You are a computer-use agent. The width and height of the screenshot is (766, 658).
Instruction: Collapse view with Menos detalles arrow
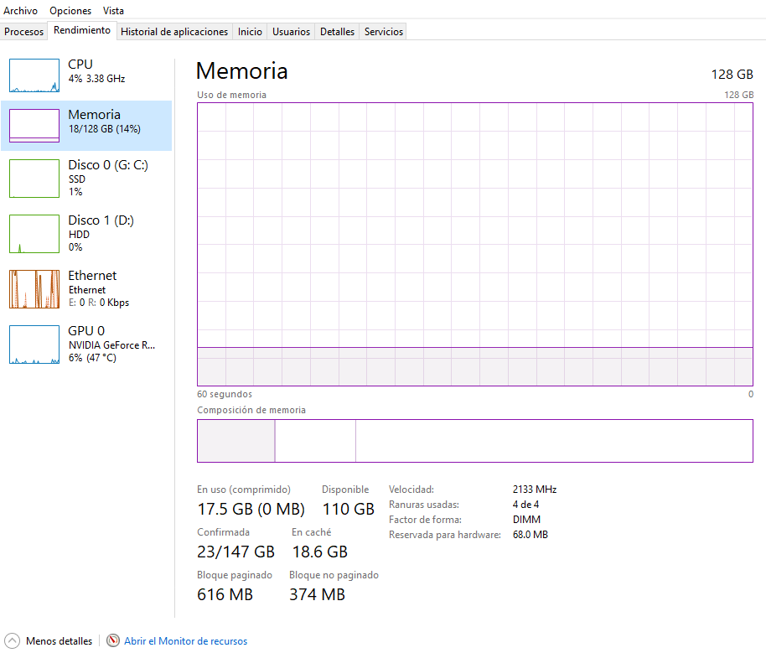[x=13, y=641]
